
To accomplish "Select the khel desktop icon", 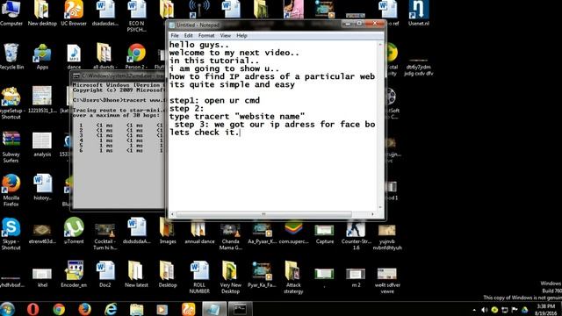I will (x=42, y=277).
